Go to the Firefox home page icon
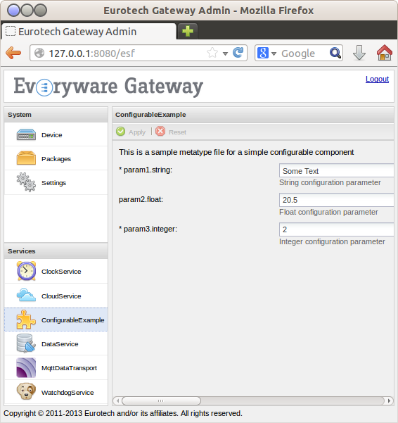The height and width of the screenshot is (423, 398). pos(384,53)
